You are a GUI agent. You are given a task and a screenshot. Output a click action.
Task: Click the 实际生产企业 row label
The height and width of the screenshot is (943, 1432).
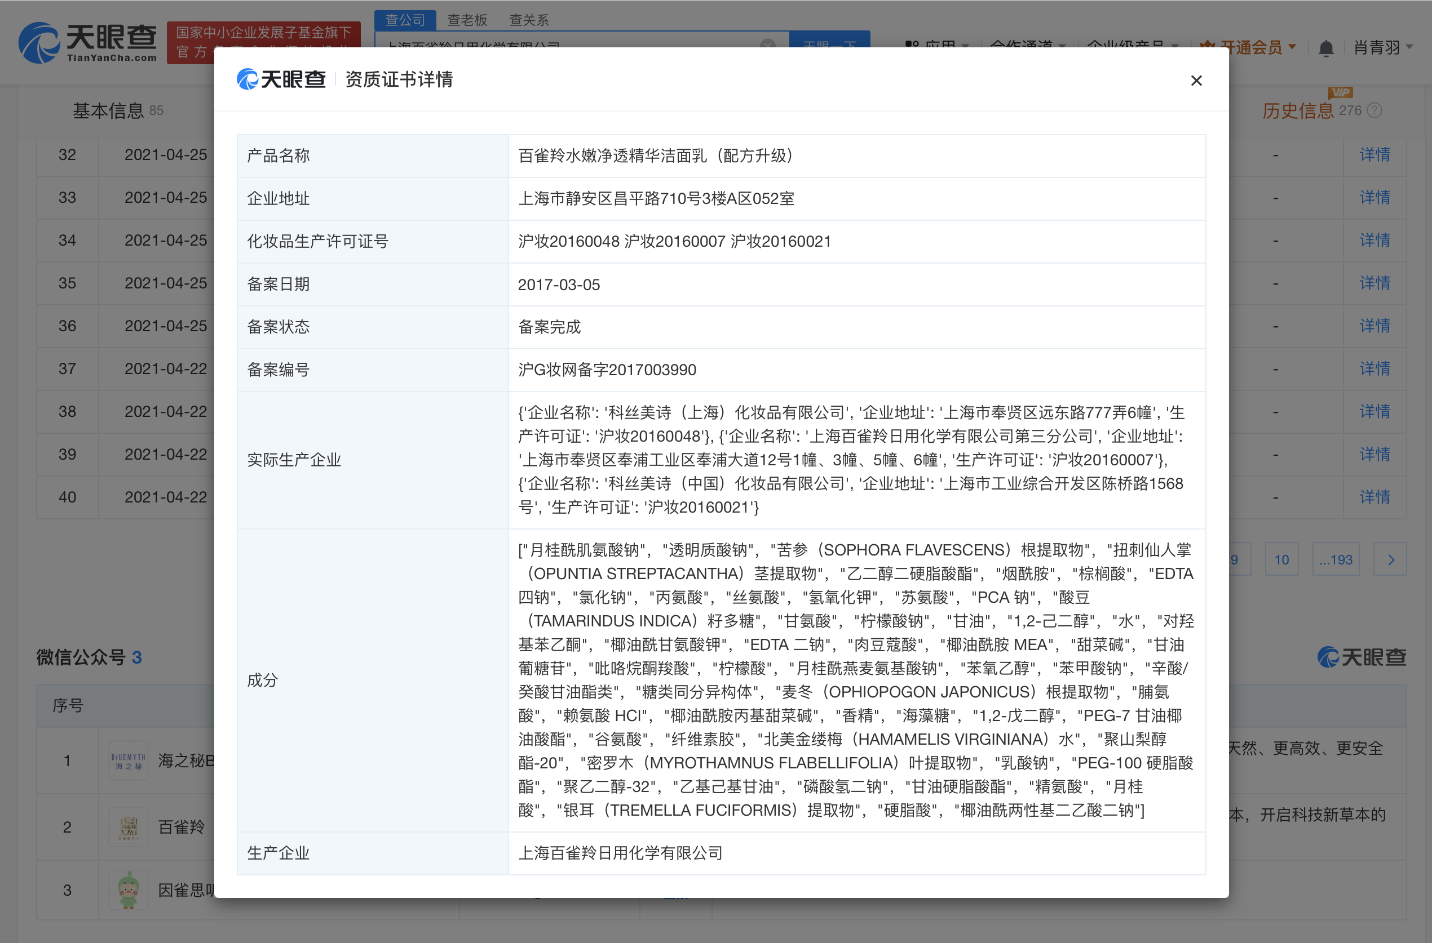pyautogui.click(x=294, y=460)
